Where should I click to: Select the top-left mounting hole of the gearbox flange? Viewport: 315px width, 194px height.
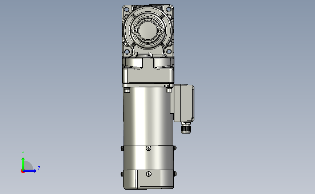[x=127, y=9]
